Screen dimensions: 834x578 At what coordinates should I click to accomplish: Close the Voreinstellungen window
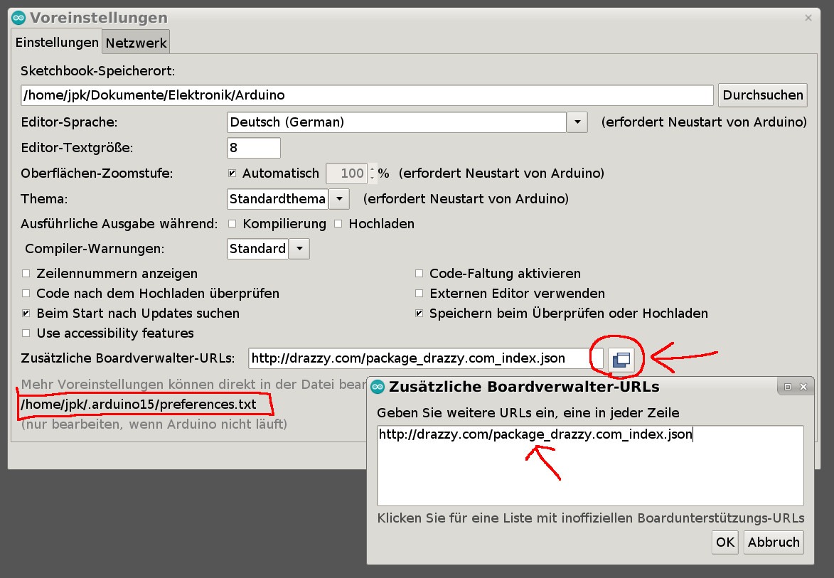pyautogui.click(x=808, y=18)
